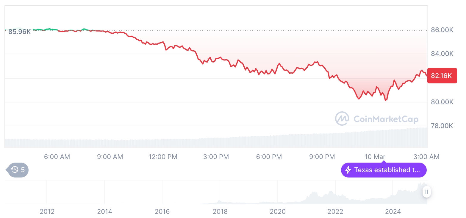Click the 78.00K price axis label

coord(442,126)
